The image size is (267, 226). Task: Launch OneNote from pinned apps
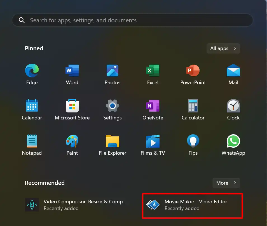153,109
